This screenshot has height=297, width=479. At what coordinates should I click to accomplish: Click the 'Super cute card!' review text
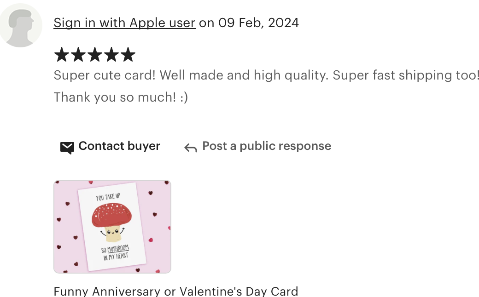pos(105,75)
